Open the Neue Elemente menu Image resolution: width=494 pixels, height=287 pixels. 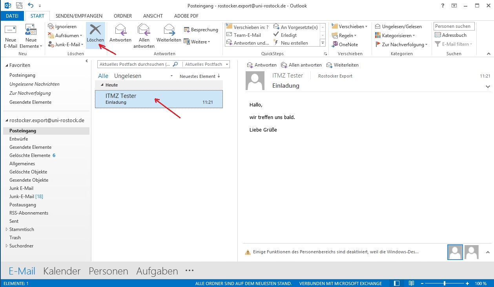click(x=31, y=36)
